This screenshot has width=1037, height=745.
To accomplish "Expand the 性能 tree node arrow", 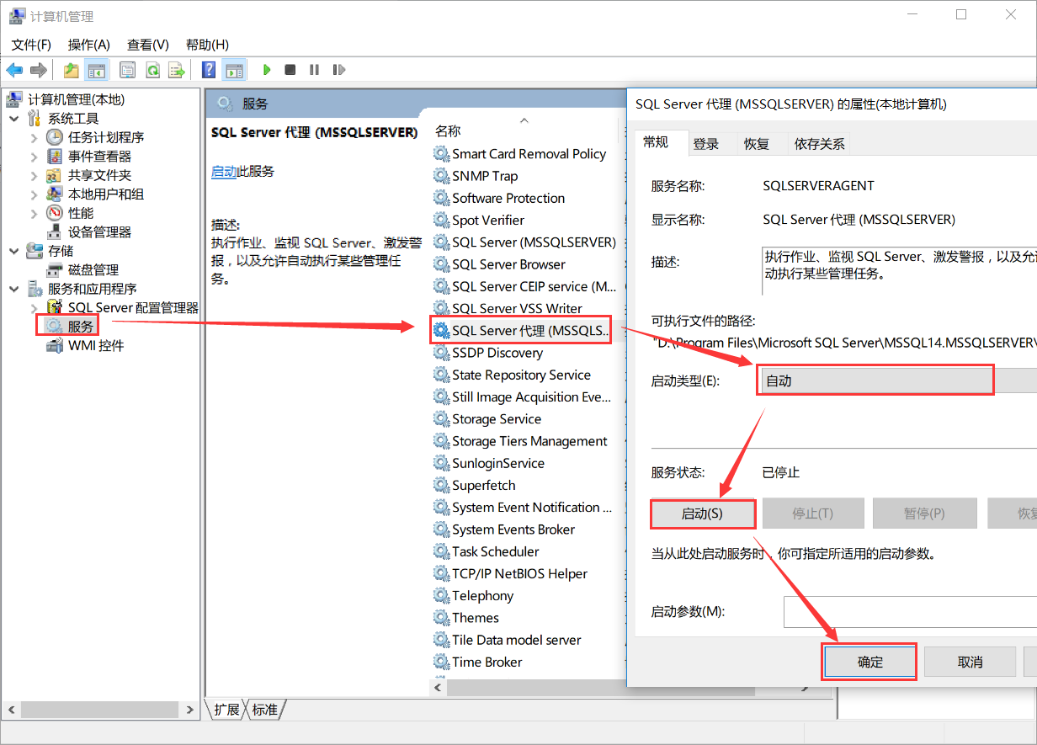I will [34, 213].
